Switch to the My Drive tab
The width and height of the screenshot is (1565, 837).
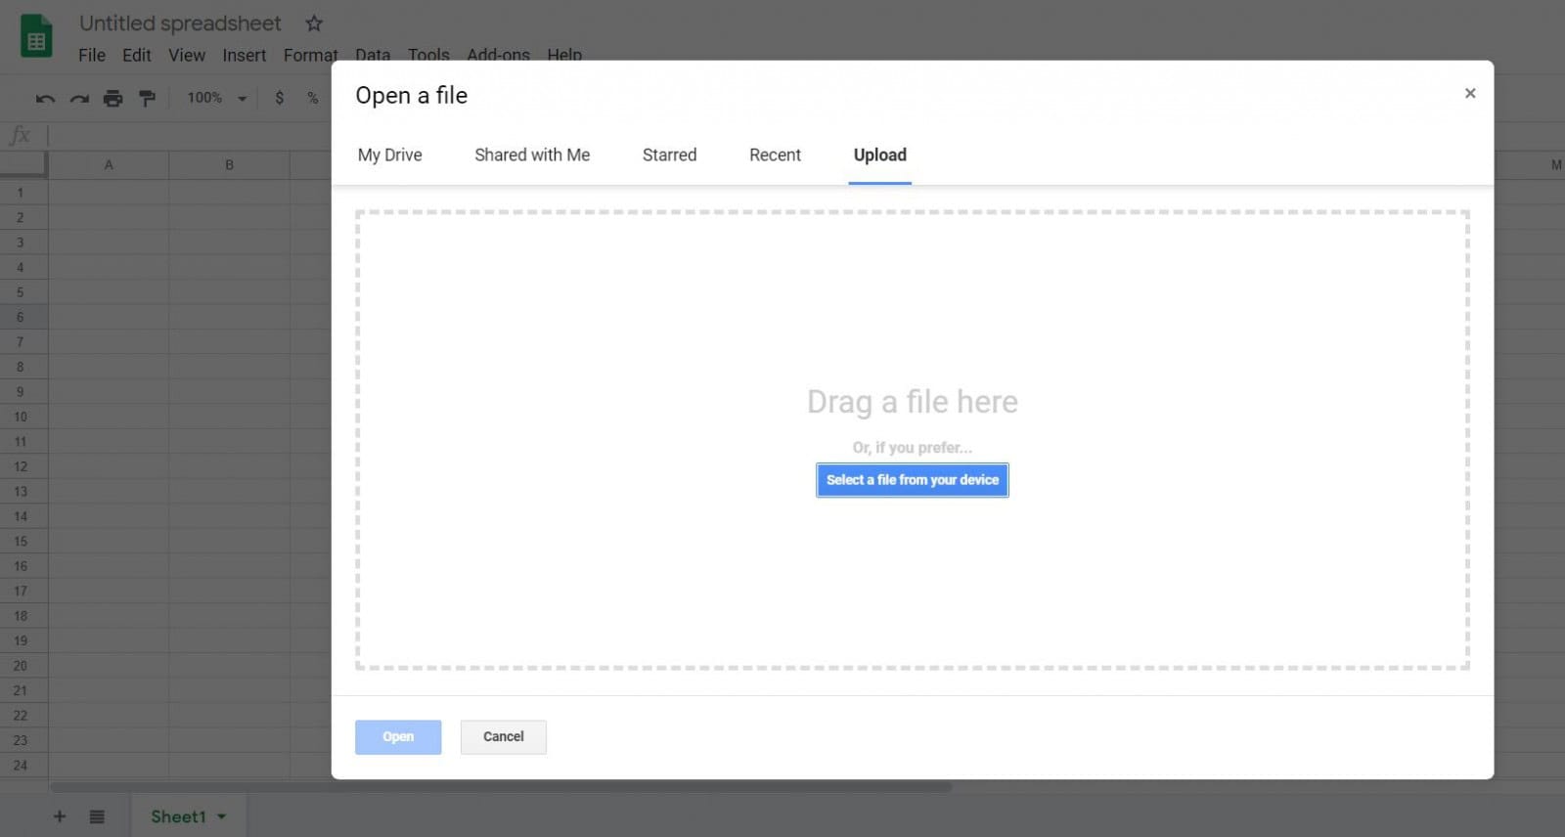390,154
